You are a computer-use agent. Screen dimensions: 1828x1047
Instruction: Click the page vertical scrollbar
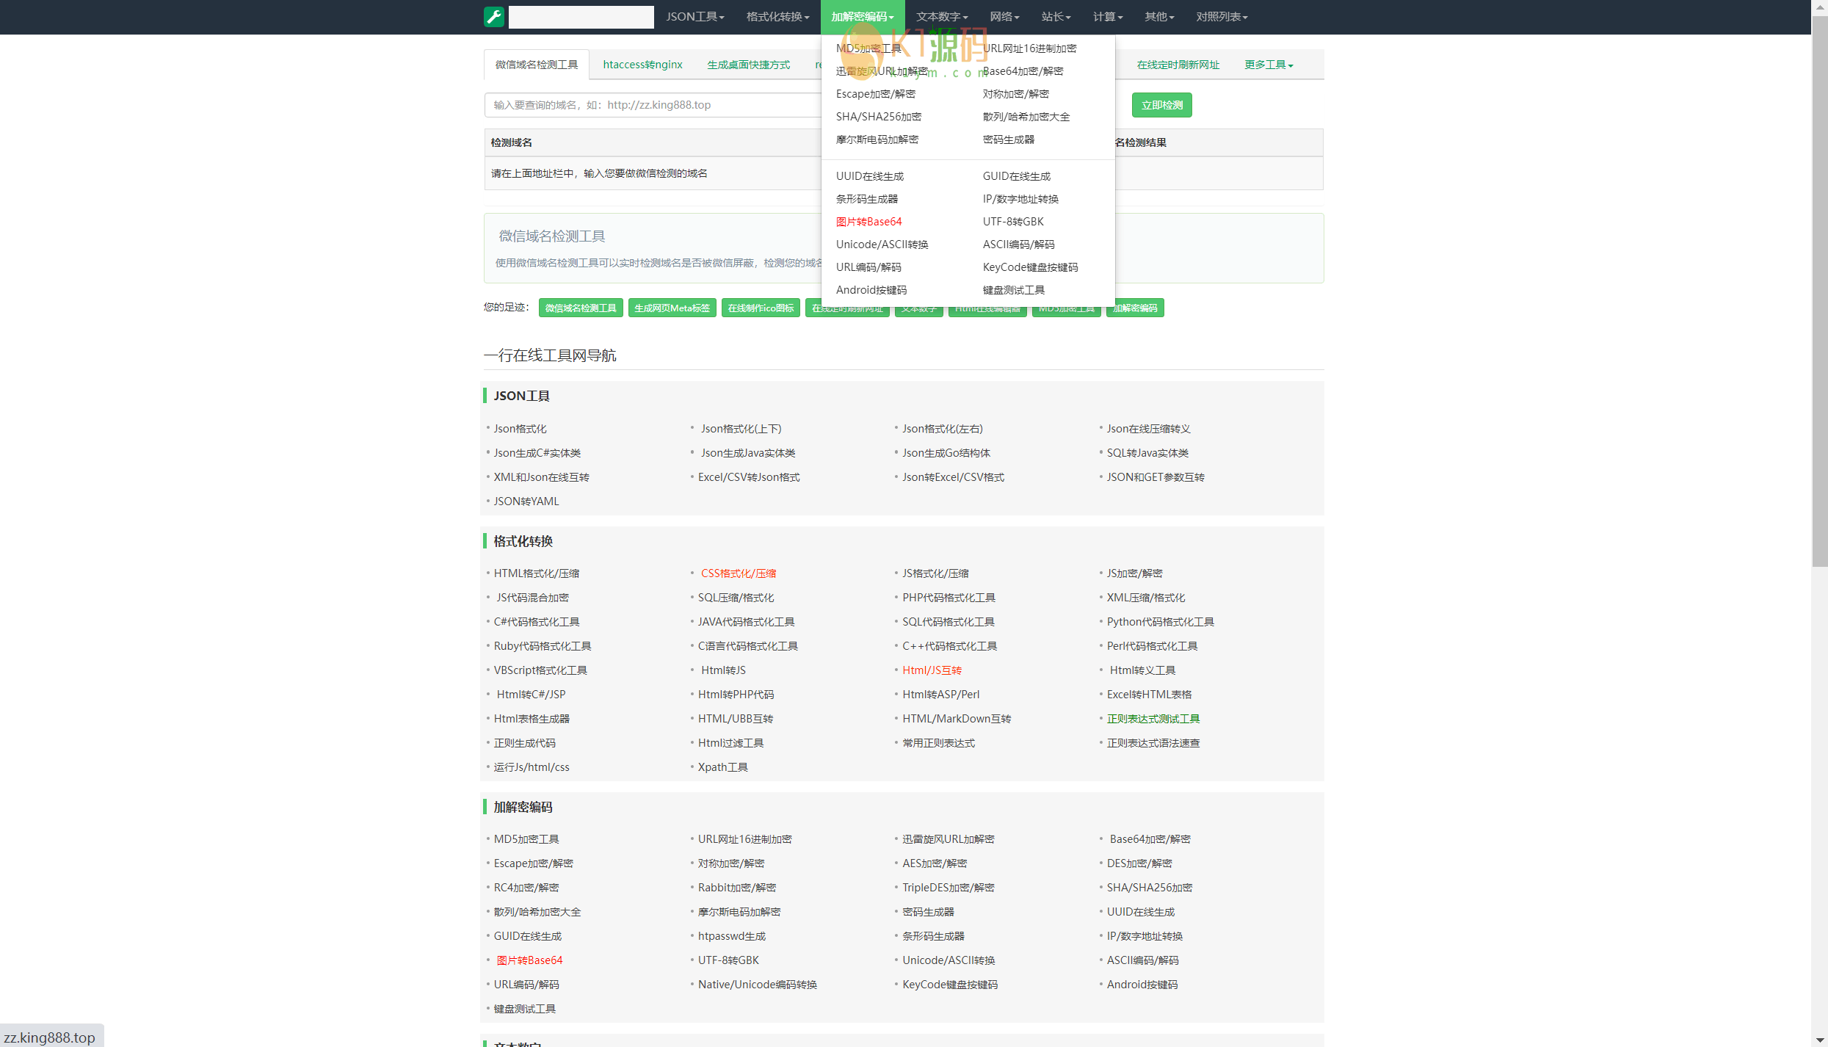1819,294
